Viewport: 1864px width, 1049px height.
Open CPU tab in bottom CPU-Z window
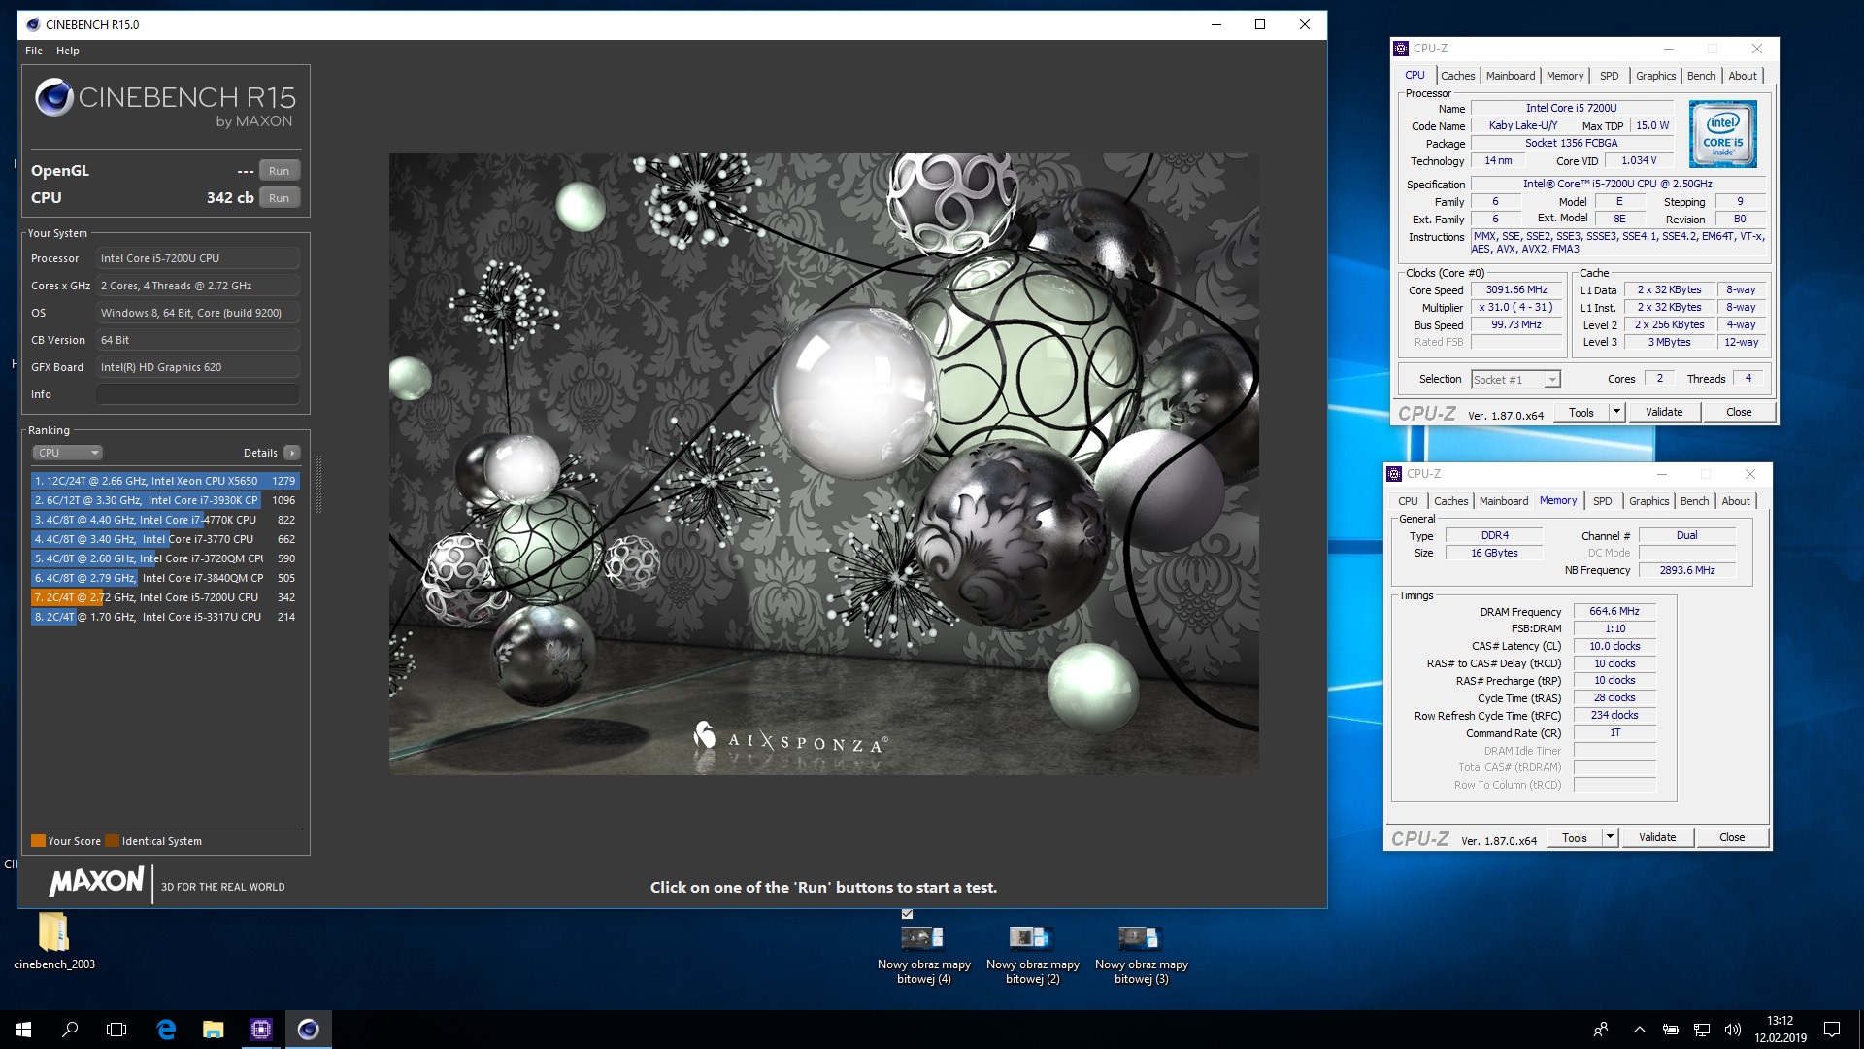point(1408,501)
